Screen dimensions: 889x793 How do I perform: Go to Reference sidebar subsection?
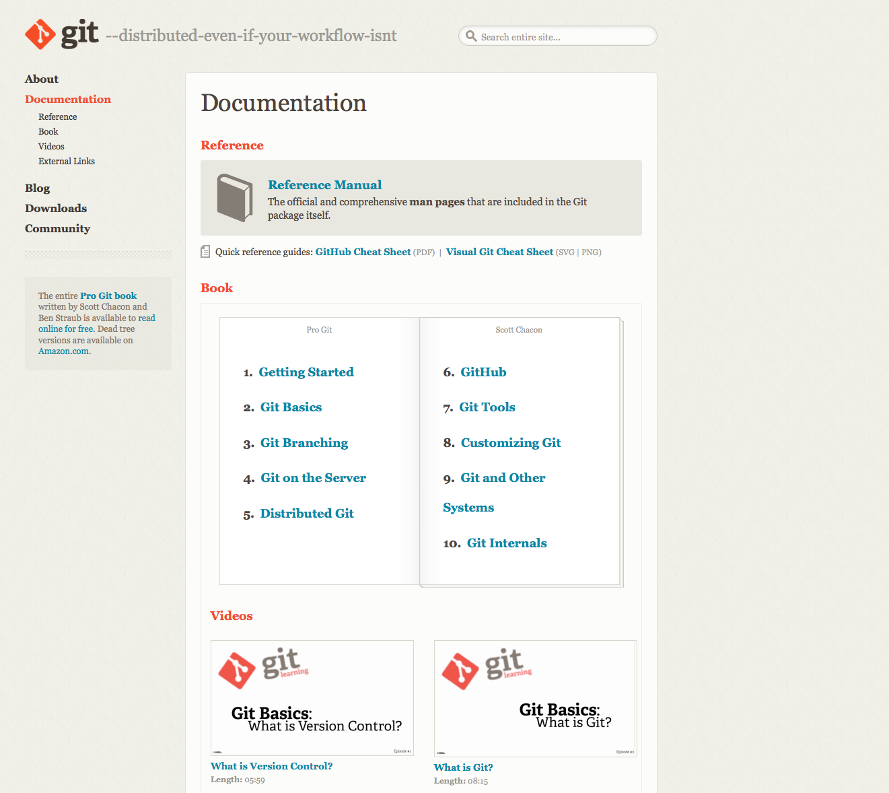pyautogui.click(x=57, y=117)
